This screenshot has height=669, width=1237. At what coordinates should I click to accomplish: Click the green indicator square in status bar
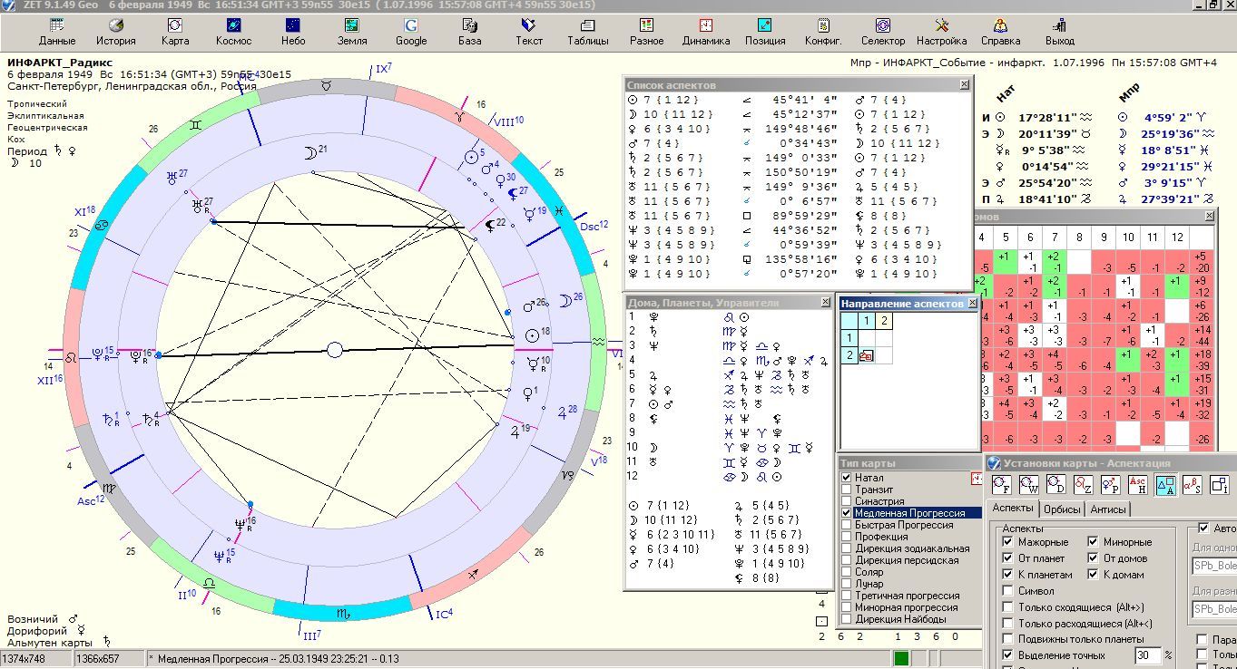pyautogui.click(x=901, y=658)
